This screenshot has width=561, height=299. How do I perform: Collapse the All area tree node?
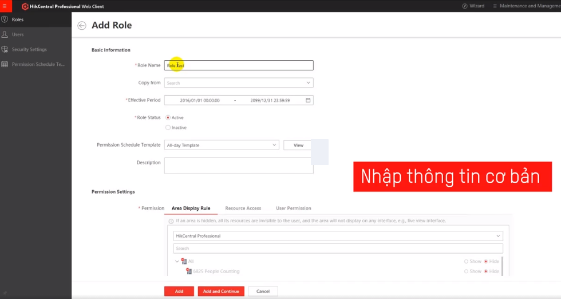coord(177,261)
